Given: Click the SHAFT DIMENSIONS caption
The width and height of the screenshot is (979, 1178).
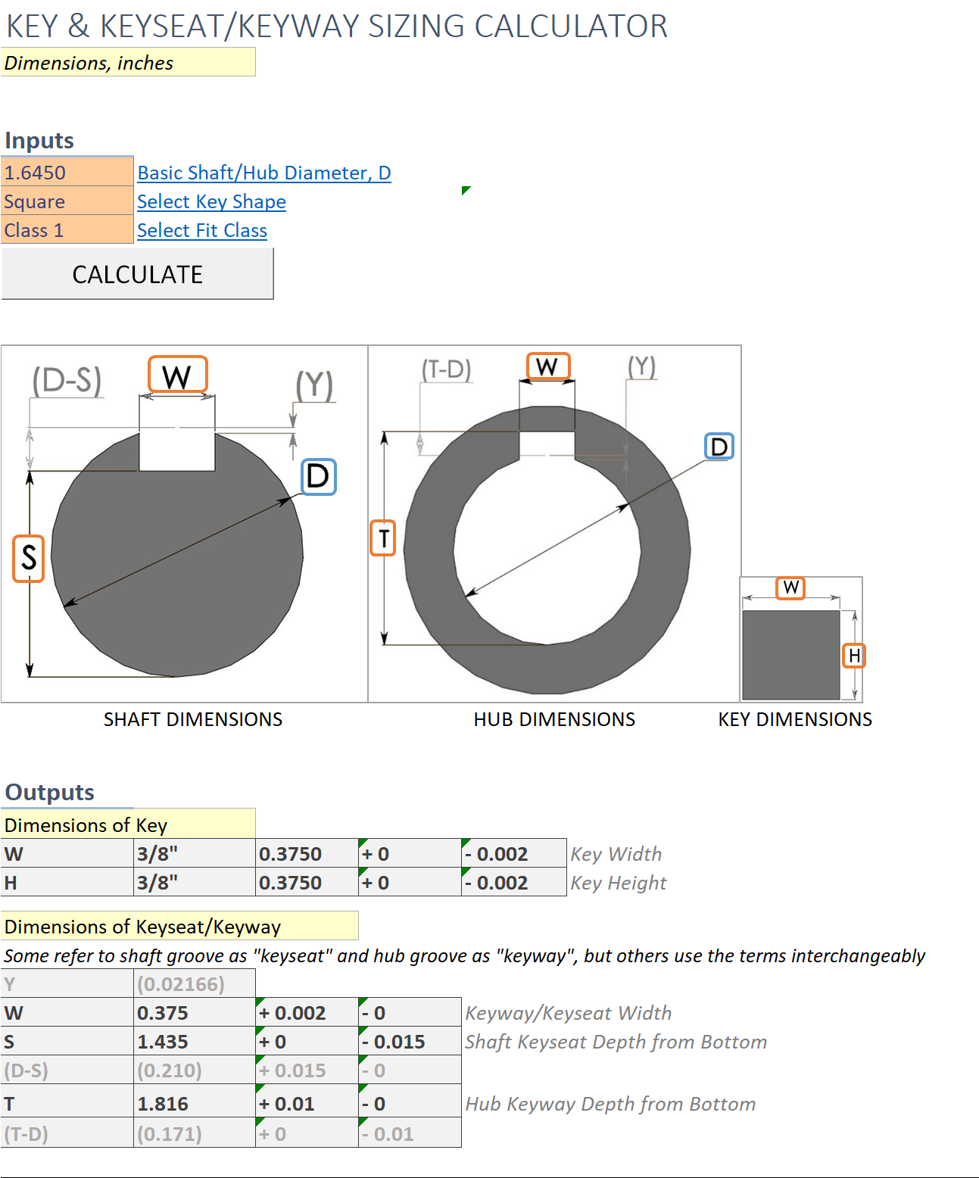Looking at the screenshot, I should 193,719.
